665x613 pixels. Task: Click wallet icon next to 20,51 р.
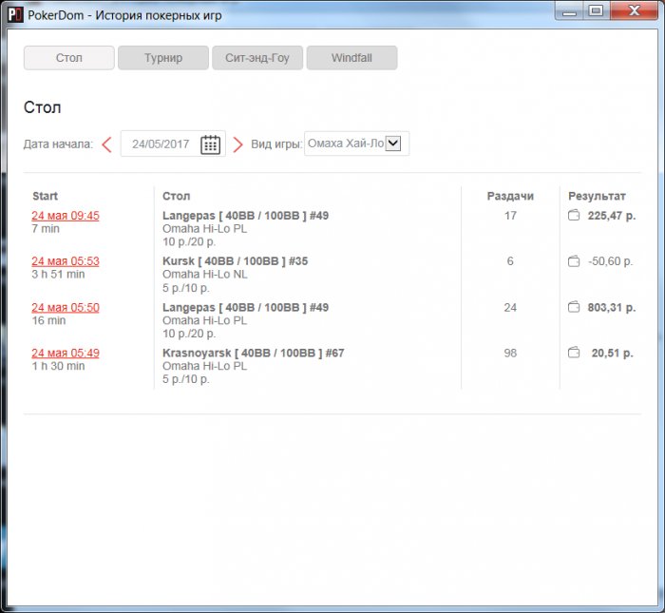pyautogui.click(x=574, y=353)
